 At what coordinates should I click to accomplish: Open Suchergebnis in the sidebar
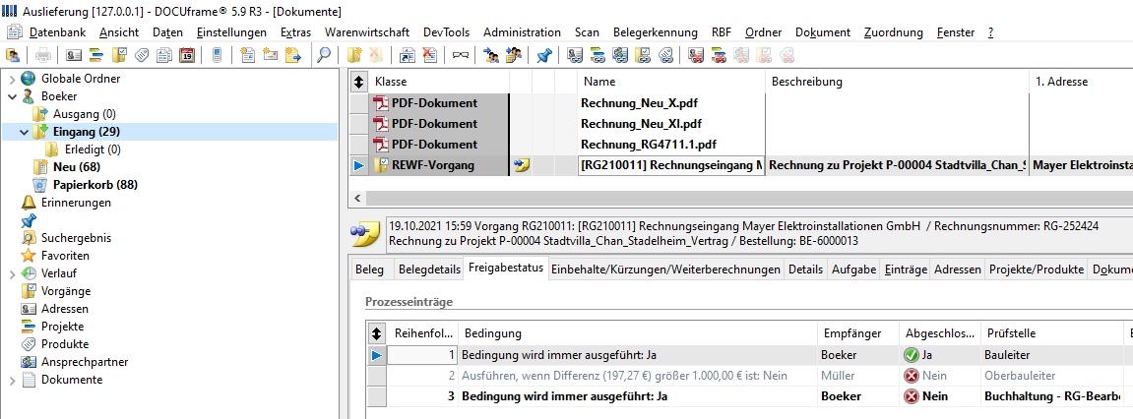76,238
